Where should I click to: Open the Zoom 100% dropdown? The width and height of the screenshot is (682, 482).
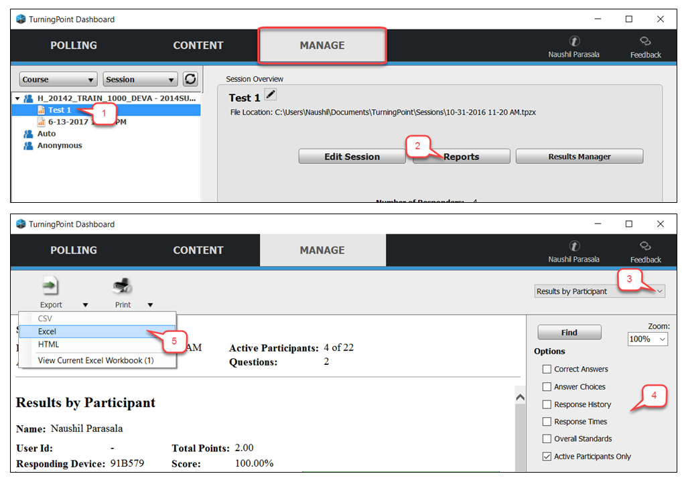648,339
